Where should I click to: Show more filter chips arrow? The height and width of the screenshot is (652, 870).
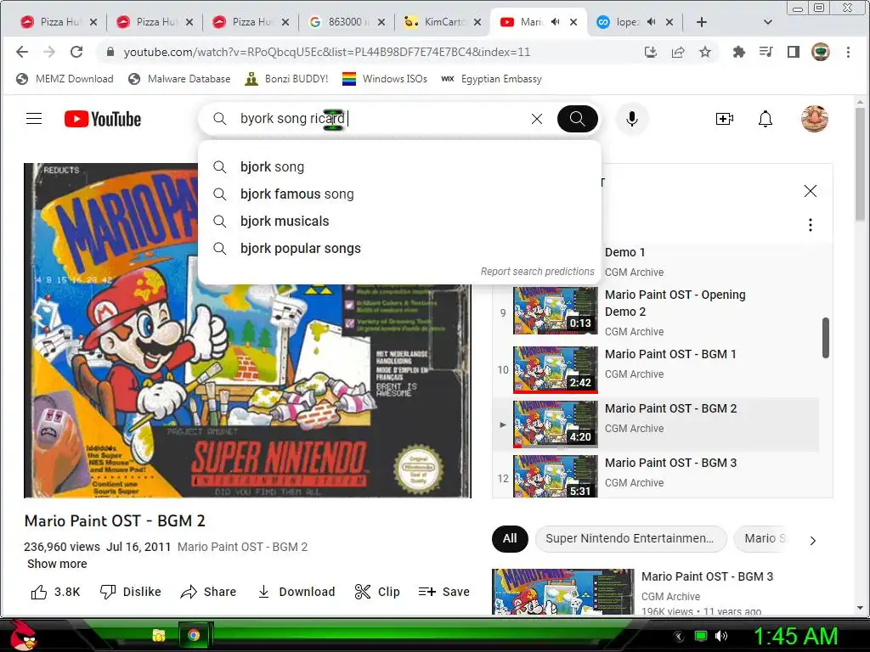[x=813, y=541]
